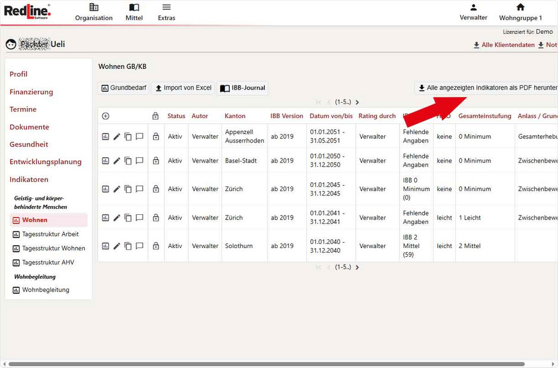The image size is (558, 368).
Task: Open the Verwalter user profile icon
Action: pyautogui.click(x=473, y=8)
